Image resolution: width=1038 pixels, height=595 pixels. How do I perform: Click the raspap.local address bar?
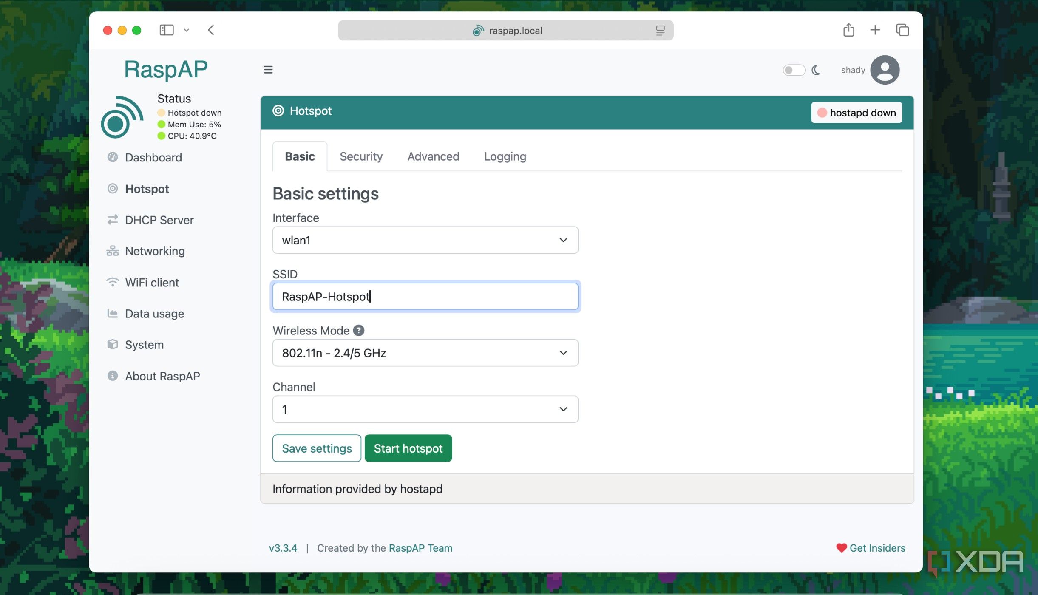pyautogui.click(x=505, y=30)
